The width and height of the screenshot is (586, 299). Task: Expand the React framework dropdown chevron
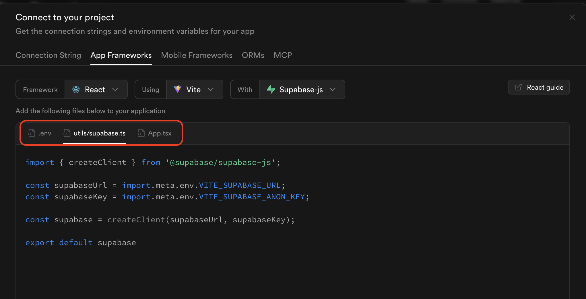[115, 89]
